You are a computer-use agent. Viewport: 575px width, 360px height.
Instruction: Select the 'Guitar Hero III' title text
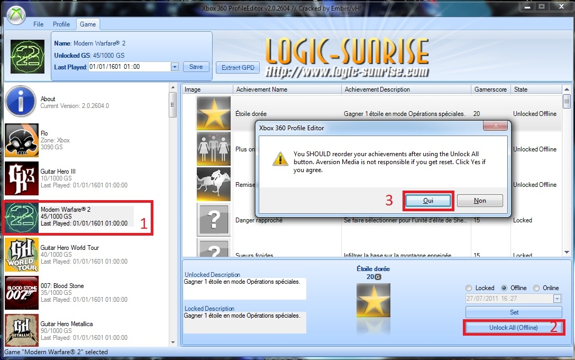[x=58, y=172]
